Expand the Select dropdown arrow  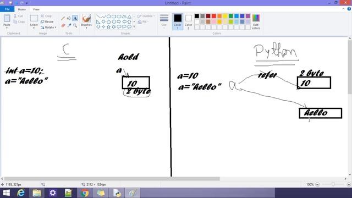(x=34, y=28)
